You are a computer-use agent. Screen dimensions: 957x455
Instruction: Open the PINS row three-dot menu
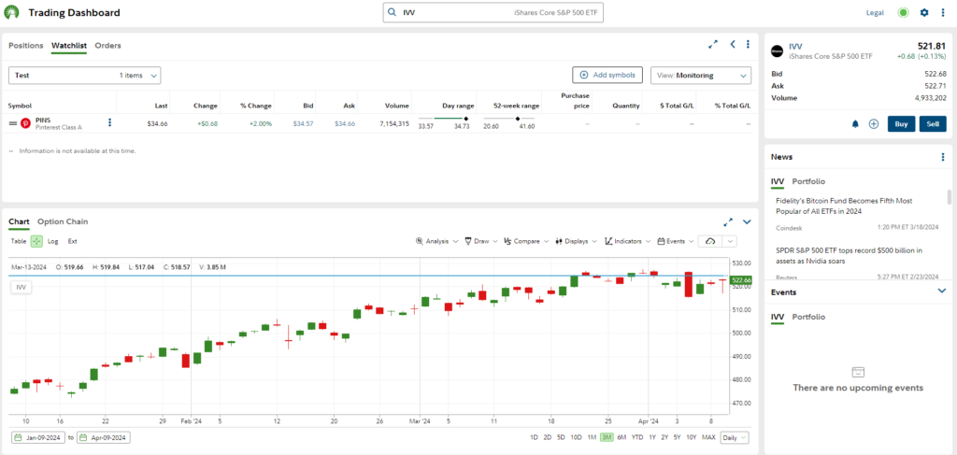[x=110, y=122]
